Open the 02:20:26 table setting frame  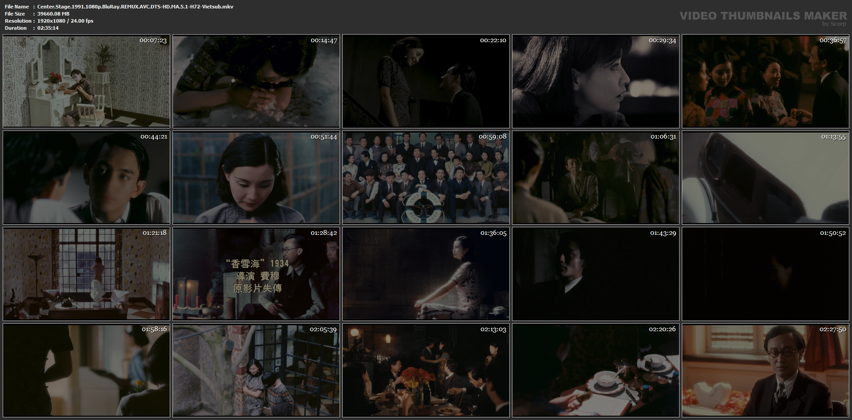596,370
